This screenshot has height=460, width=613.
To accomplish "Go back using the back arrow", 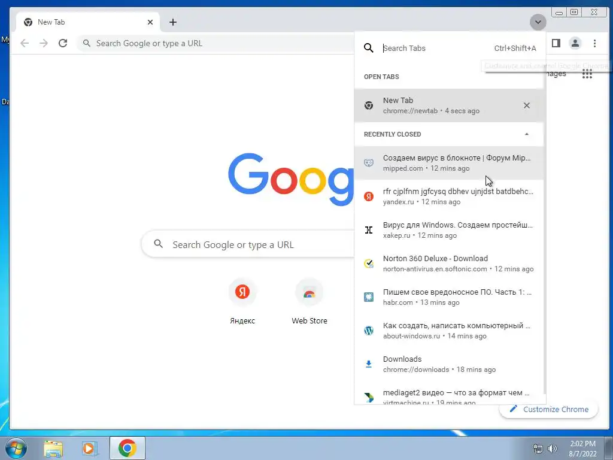I will (25, 43).
